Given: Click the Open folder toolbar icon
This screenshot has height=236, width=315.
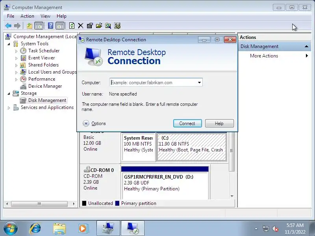Looking at the screenshot, I should click(99, 26).
